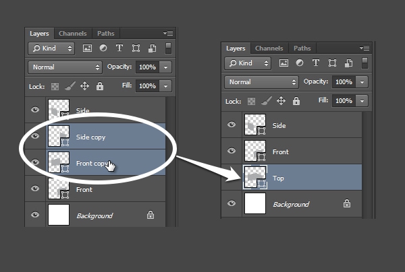Click Top layer thumbnail in right panel
Viewport: 405px width, 272px height.
[x=255, y=177]
